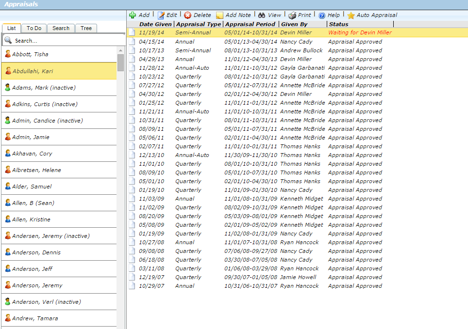Click the yellow Add Note icon

[x=219, y=15]
